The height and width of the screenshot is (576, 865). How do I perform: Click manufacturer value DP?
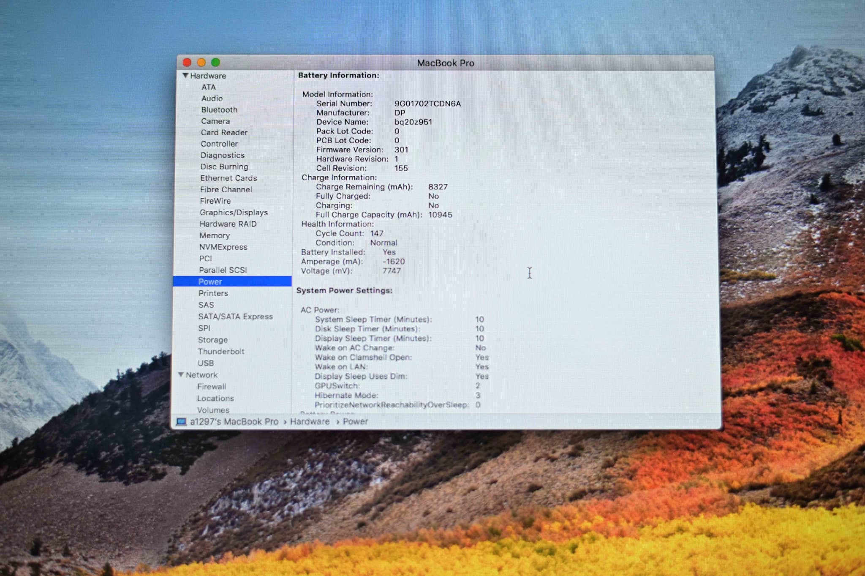coord(400,113)
